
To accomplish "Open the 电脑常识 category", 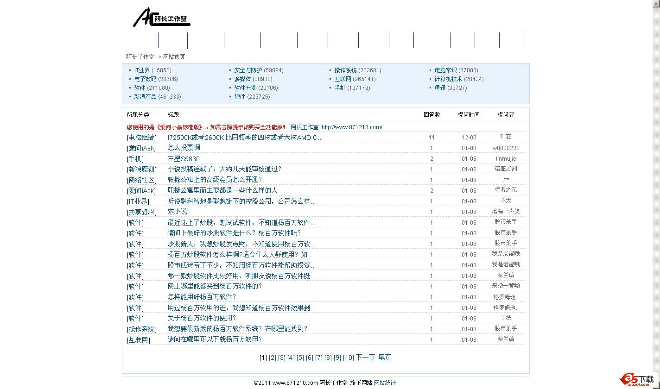I will pyautogui.click(x=445, y=70).
